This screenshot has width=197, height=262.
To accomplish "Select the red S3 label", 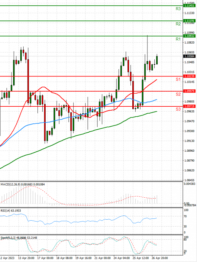I will pos(178,109).
